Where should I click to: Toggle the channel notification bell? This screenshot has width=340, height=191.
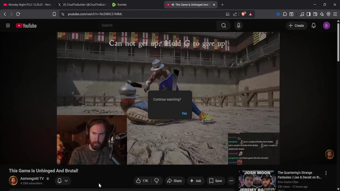coord(59,181)
